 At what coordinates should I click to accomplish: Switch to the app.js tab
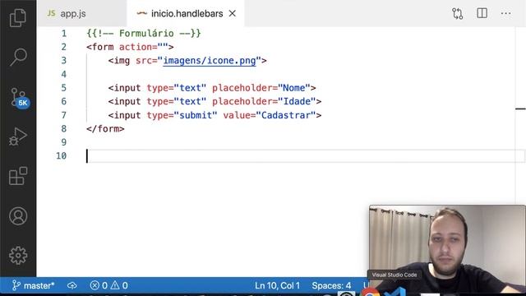[82, 13]
